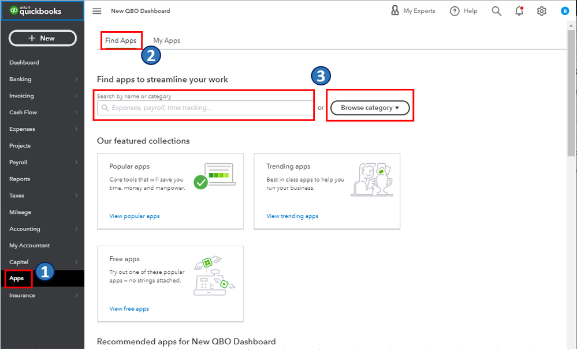Viewport: 577px width, 350px height.
Task: Select the Find Apps tab
Action: click(x=121, y=40)
